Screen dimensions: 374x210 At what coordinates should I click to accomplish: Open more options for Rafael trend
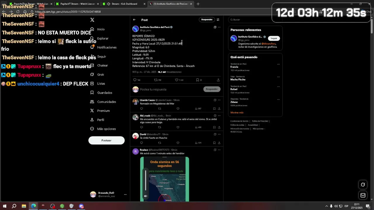pos(278,87)
